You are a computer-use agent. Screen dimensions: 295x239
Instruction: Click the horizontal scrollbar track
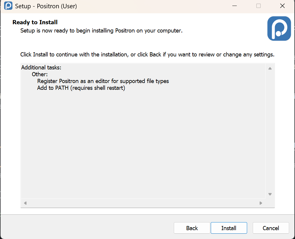143,203
